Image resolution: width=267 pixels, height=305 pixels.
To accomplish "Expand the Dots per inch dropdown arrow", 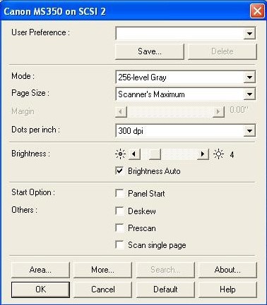I will (x=249, y=131).
